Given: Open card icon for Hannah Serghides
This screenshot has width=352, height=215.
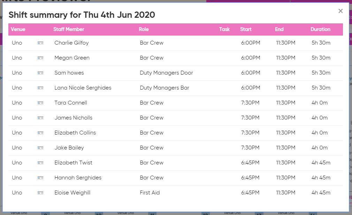Looking at the screenshot, I should (x=40, y=178).
